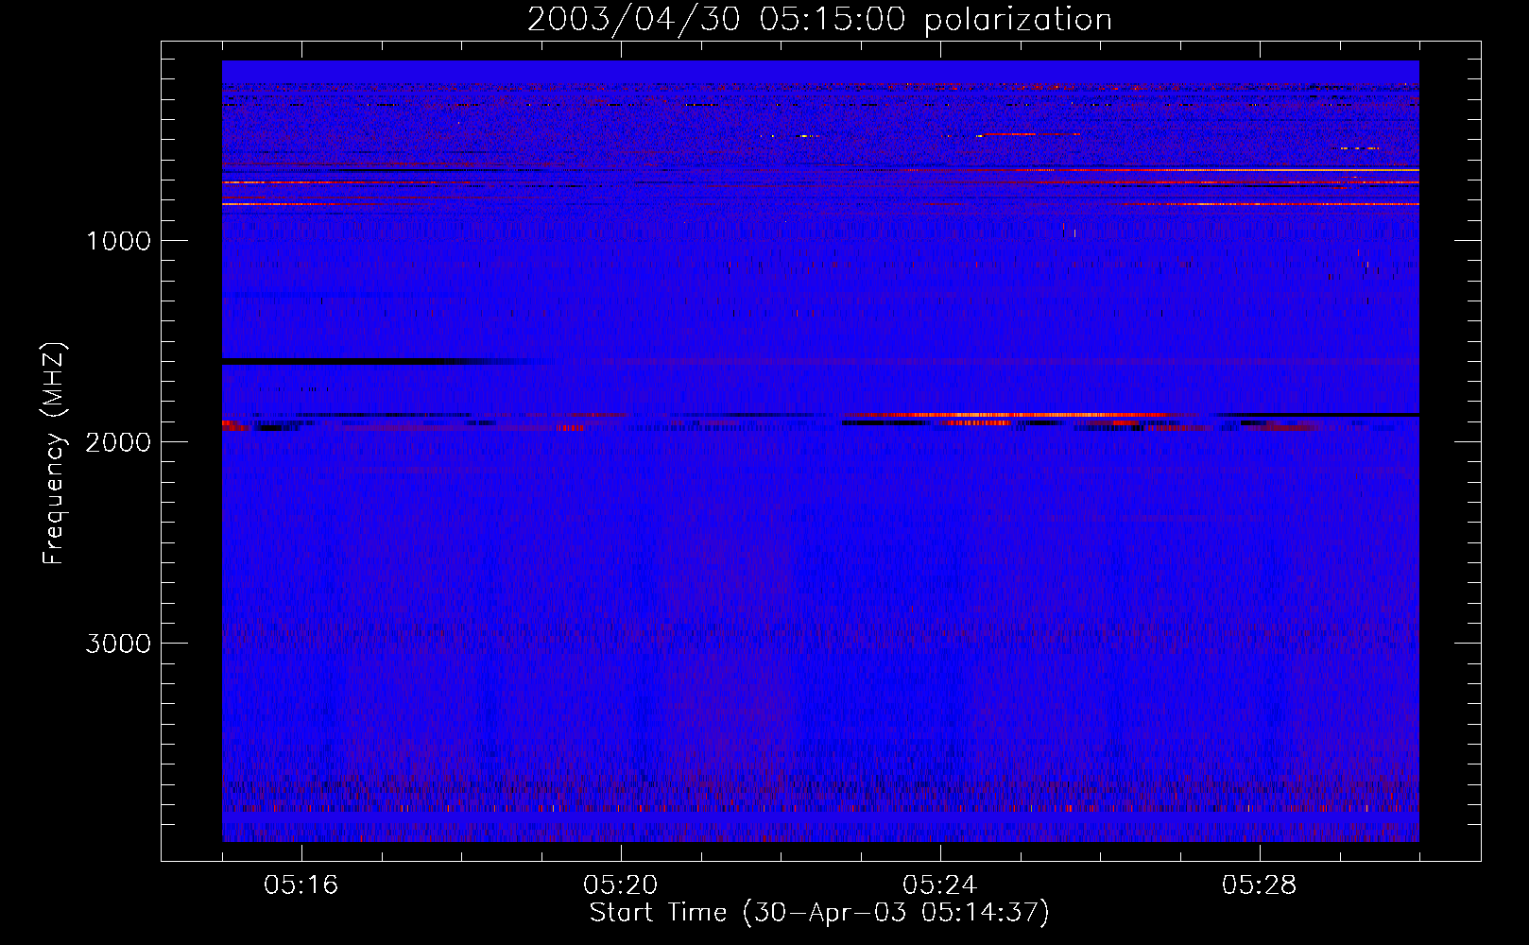
Task: Click the 'Frequency (MHZ)' y-axis label
Action: click(54, 455)
